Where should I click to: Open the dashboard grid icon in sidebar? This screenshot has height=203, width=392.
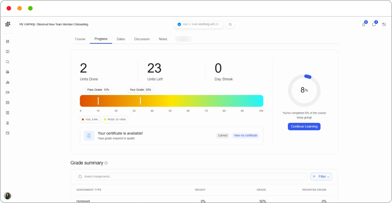pyautogui.click(x=7, y=41)
